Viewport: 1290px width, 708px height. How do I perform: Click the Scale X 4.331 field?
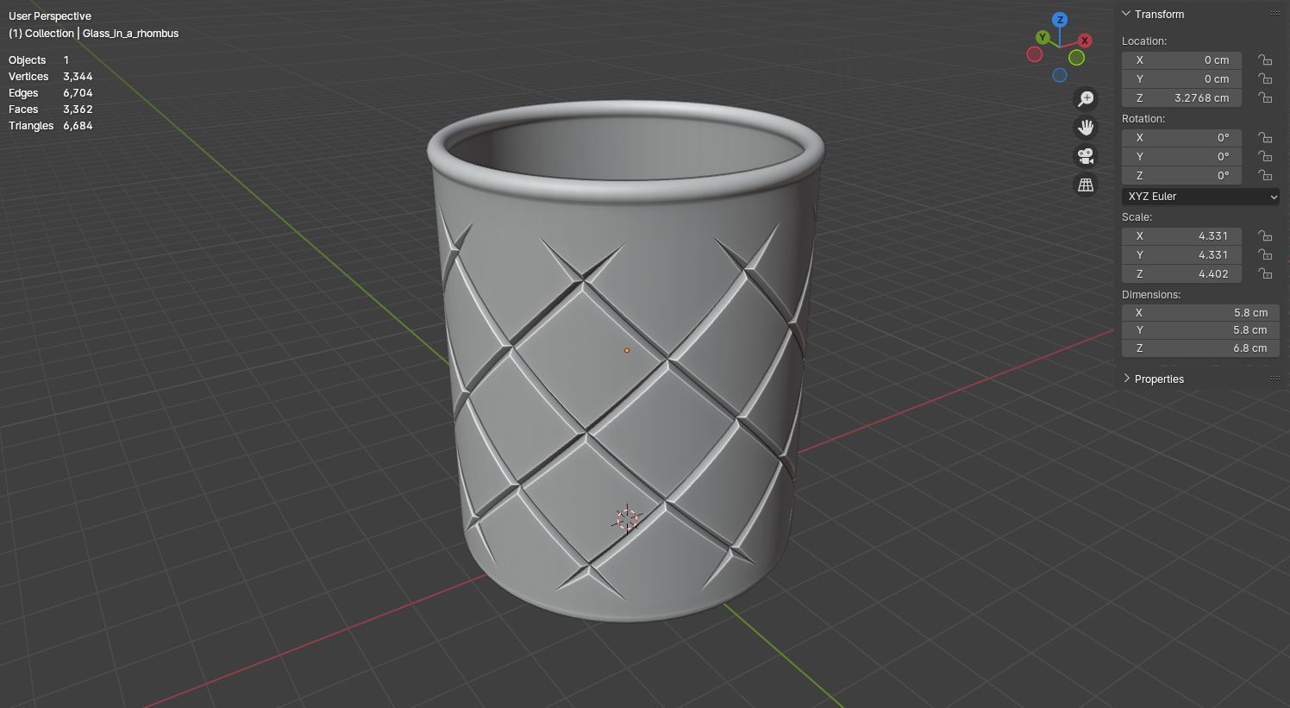coord(1181,236)
